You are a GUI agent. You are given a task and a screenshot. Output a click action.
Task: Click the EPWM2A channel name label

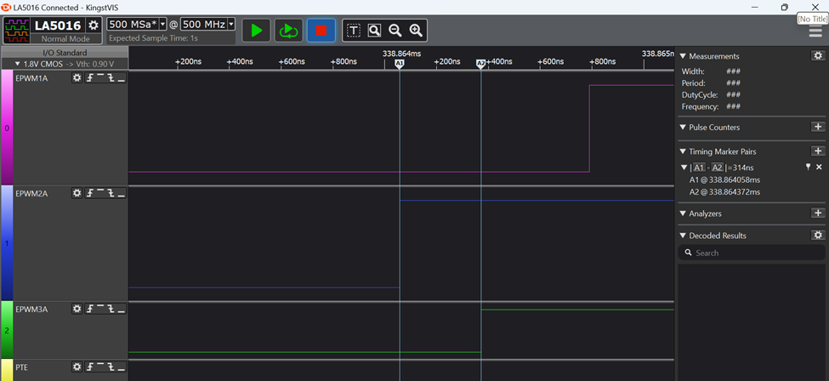31,194
